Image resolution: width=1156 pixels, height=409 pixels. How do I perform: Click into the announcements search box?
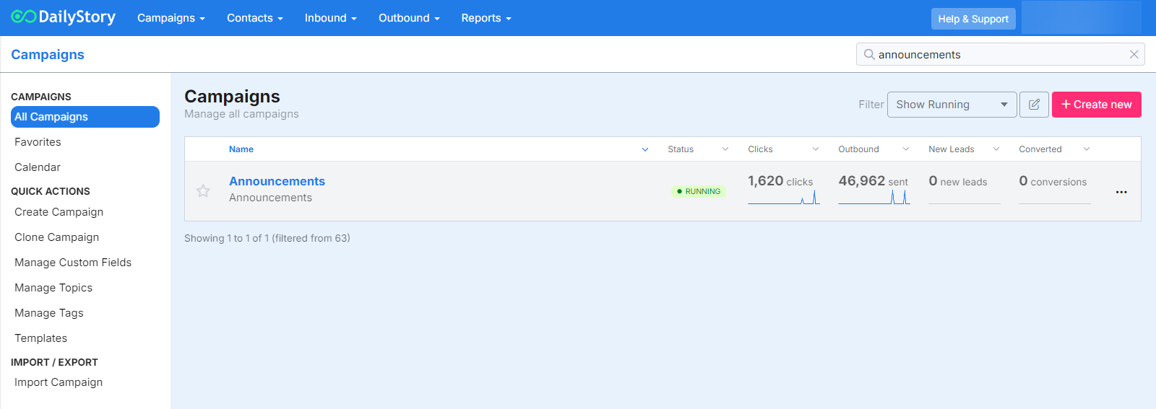997,55
